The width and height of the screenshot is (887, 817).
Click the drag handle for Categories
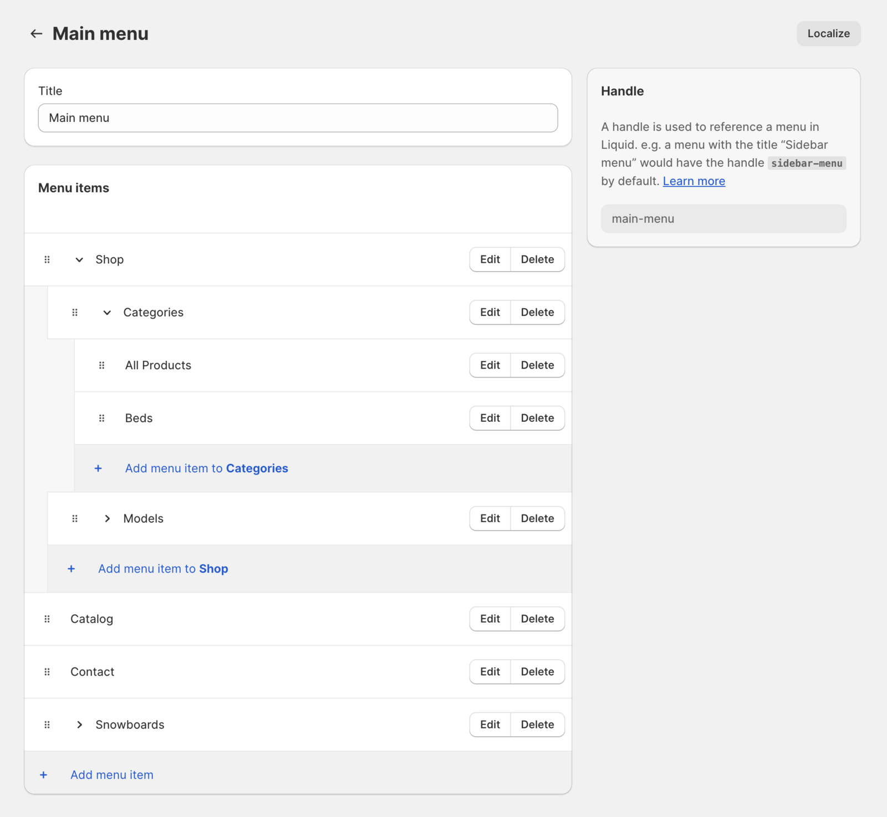pyautogui.click(x=75, y=313)
